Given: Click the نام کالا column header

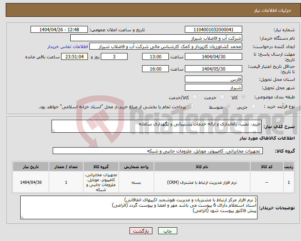Looking at the screenshot, I should pos(202,167).
